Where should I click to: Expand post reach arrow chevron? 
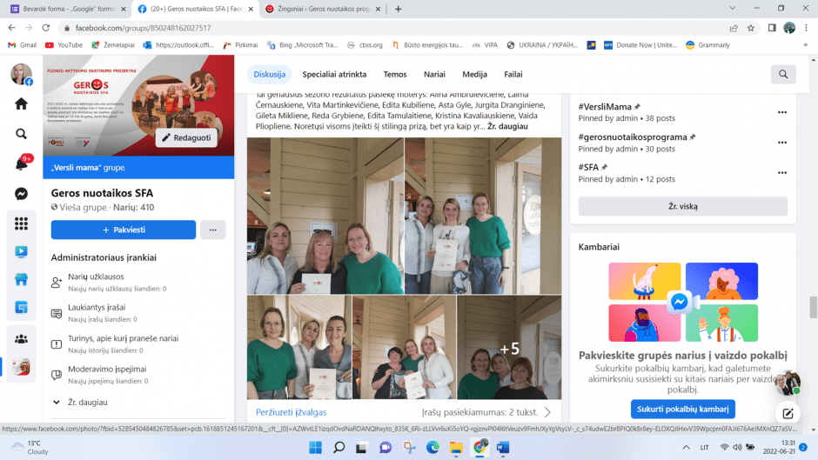[547, 412]
